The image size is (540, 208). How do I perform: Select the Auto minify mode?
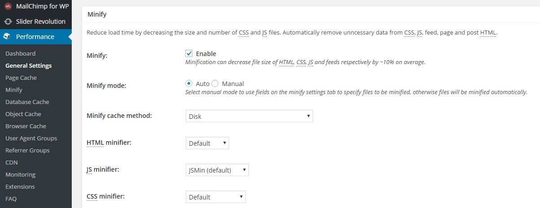(189, 84)
